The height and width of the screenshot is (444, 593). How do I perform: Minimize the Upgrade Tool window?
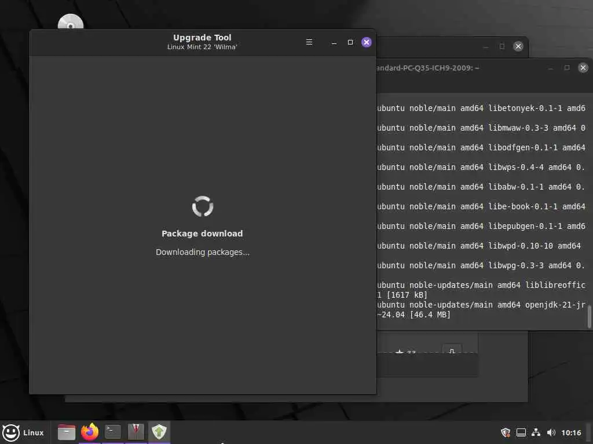334,43
